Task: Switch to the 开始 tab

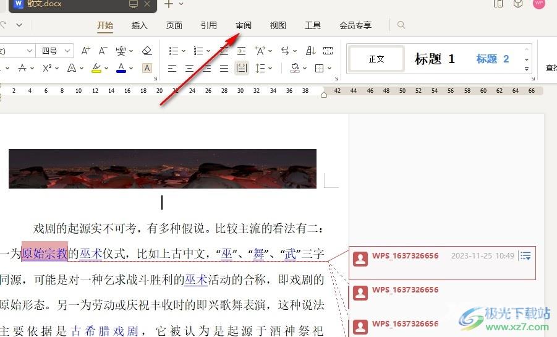Action: coord(105,25)
